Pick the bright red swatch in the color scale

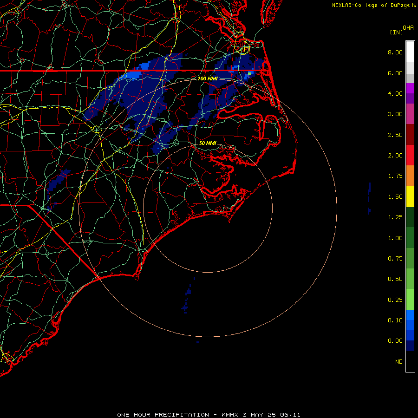(x=410, y=156)
